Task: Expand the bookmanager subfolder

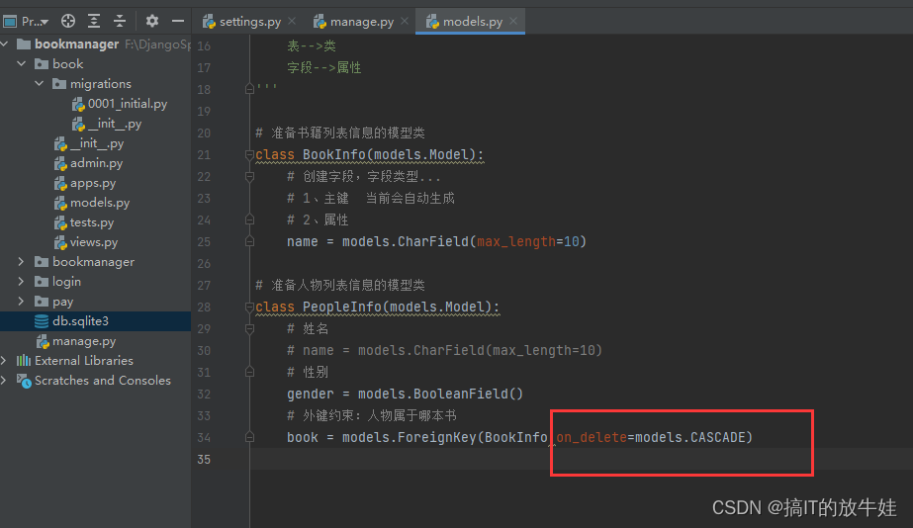Action: click(x=22, y=262)
